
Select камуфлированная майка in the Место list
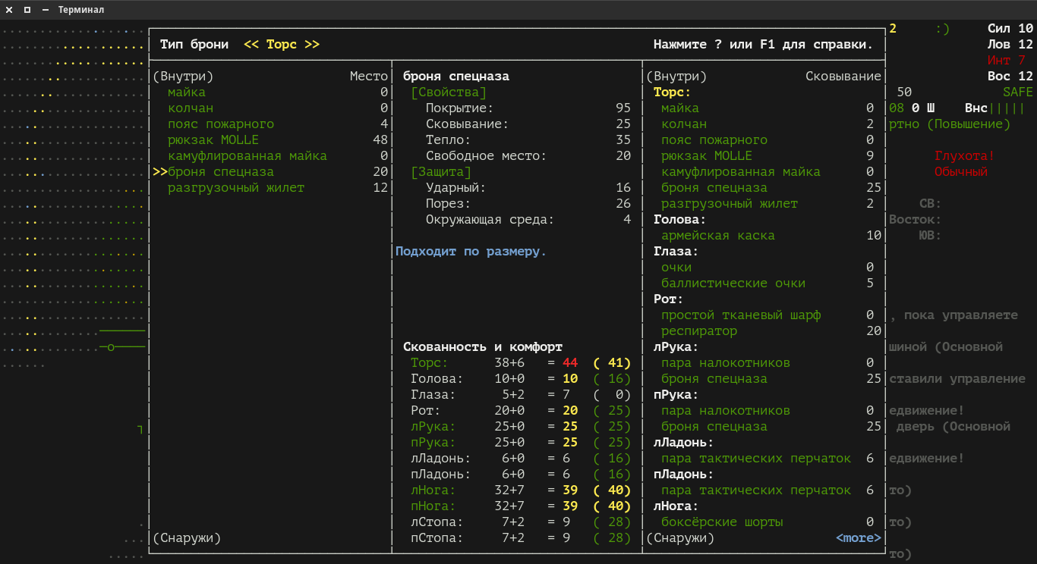point(278,156)
